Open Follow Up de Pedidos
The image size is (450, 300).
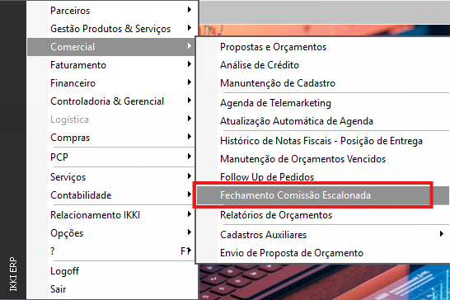(x=322, y=177)
